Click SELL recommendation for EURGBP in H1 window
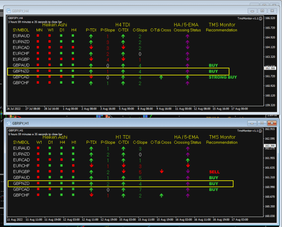 click(214, 172)
